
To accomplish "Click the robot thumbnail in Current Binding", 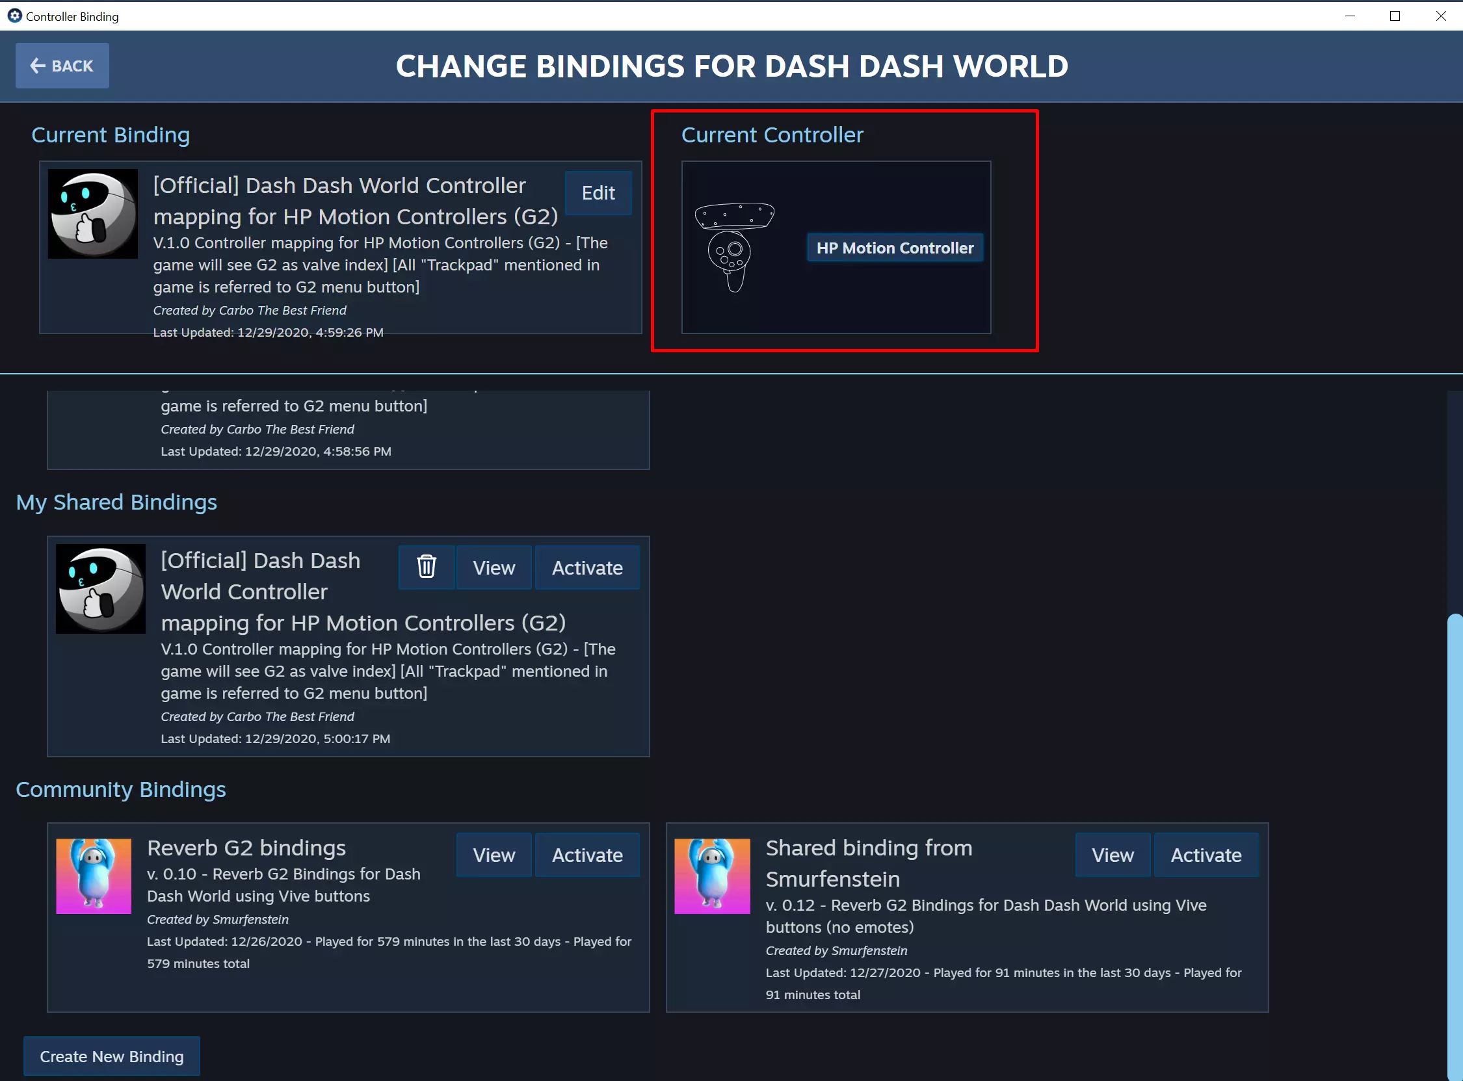I will point(93,213).
